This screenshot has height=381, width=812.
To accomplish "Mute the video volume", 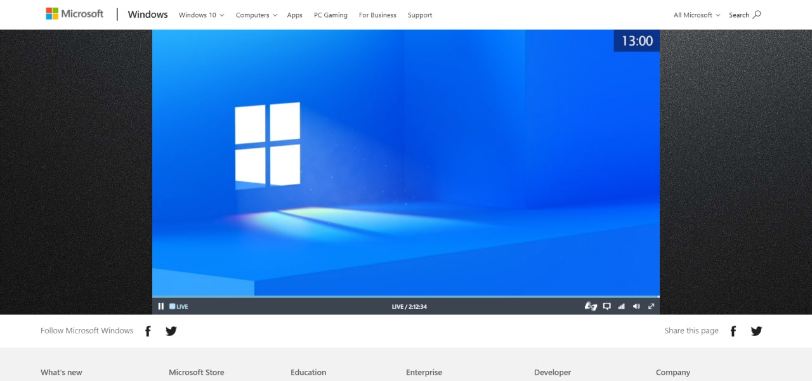I will (636, 306).
